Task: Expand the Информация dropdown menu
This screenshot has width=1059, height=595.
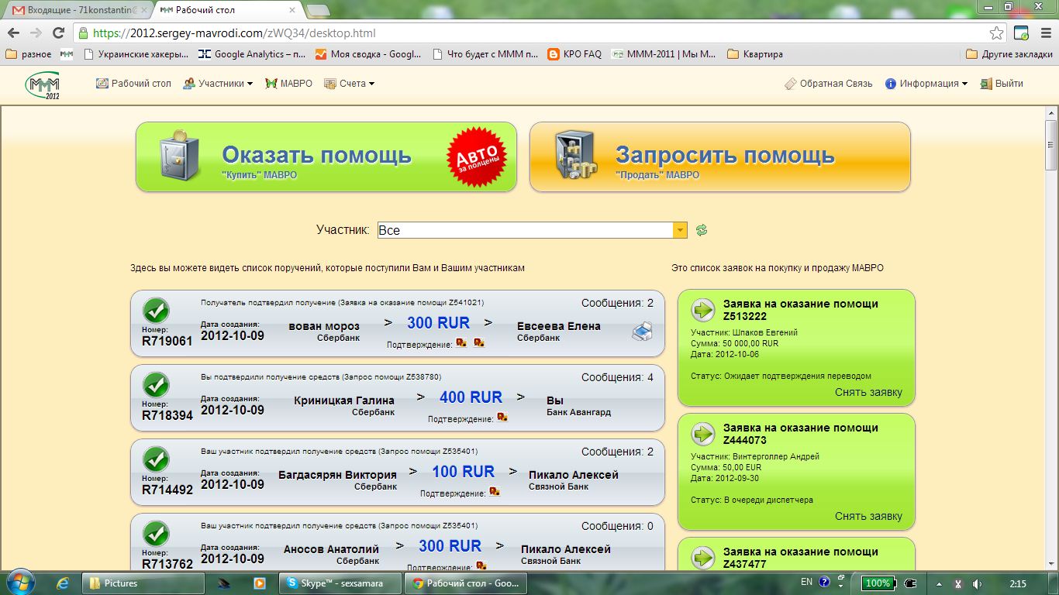Action: pos(926,84)
